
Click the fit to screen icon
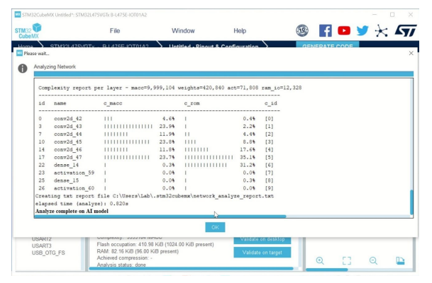pos(347,260)
